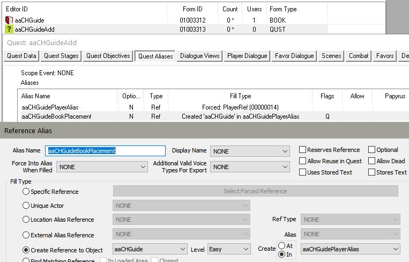Screen dimensions: 409x262
Task: Select the Specific Reference radio button
Action: pyautogui.click(x=26, y=192)
